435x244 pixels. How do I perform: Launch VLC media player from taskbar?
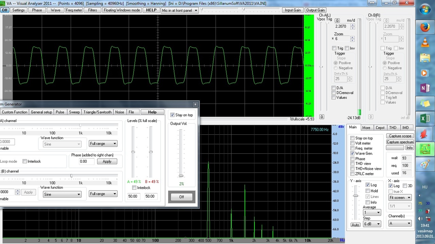[x=425, y=42]
